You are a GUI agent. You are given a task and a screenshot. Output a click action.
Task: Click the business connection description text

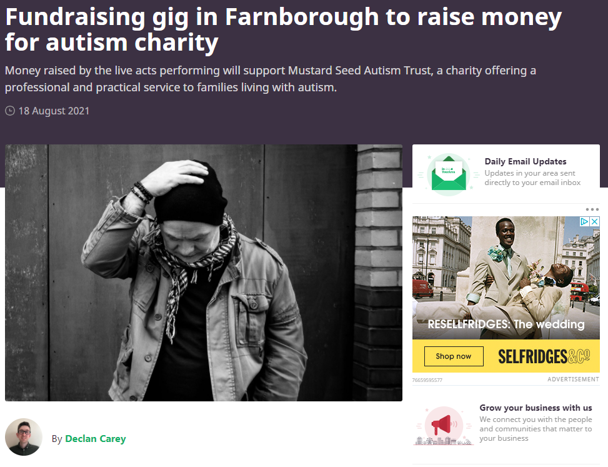pyautogui.click(x=536, y=429)
